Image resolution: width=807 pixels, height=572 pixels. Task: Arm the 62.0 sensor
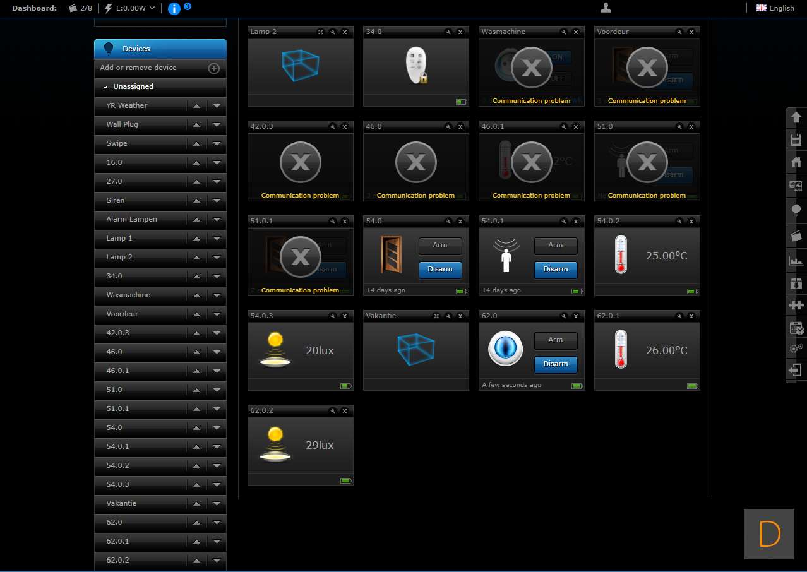click(x=556, y=340)
